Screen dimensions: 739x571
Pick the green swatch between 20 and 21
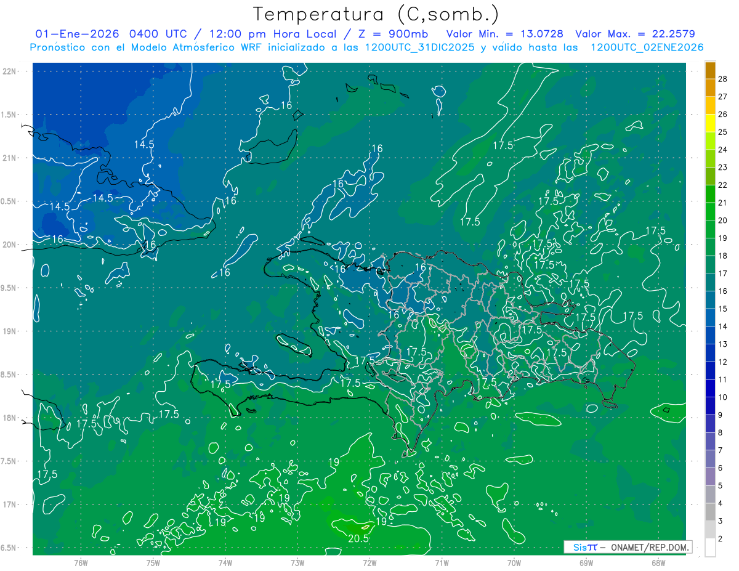tap(710, 211)
